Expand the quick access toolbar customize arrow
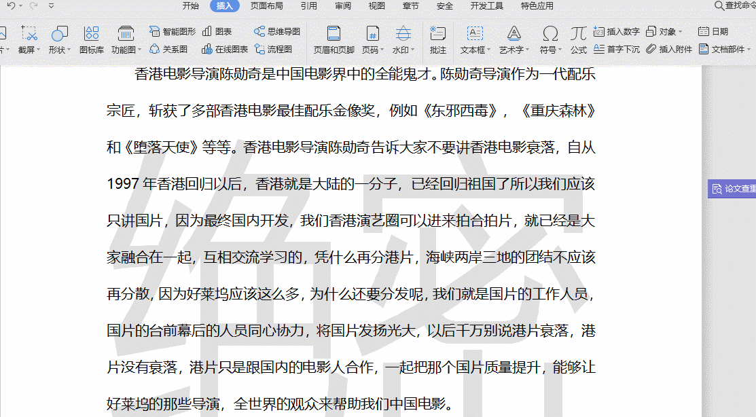This screenshot has width=756, height=417. [x=51, y=6]
